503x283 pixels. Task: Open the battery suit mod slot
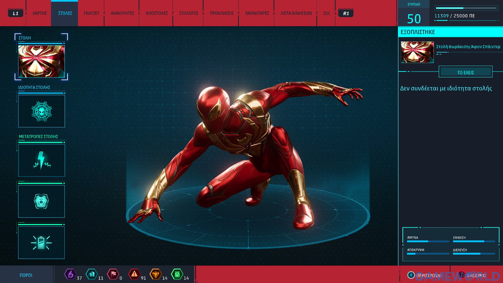coord(41,243)
